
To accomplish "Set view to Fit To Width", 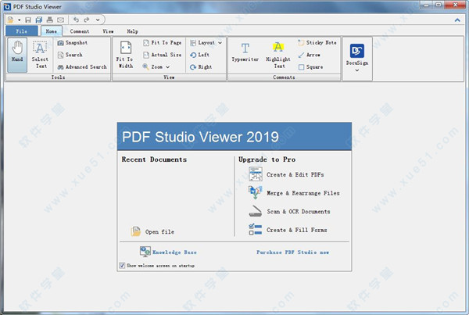I will [125, 55].
